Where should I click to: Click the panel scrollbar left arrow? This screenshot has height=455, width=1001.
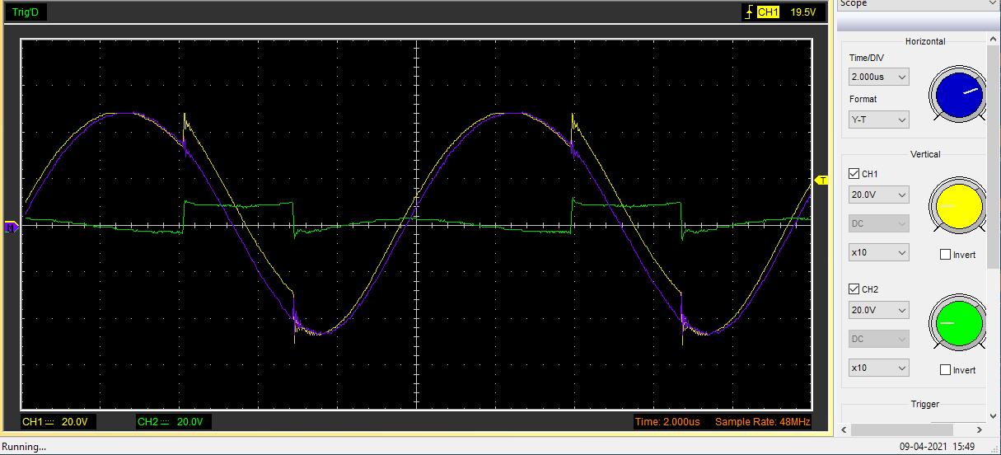(843, 429)
